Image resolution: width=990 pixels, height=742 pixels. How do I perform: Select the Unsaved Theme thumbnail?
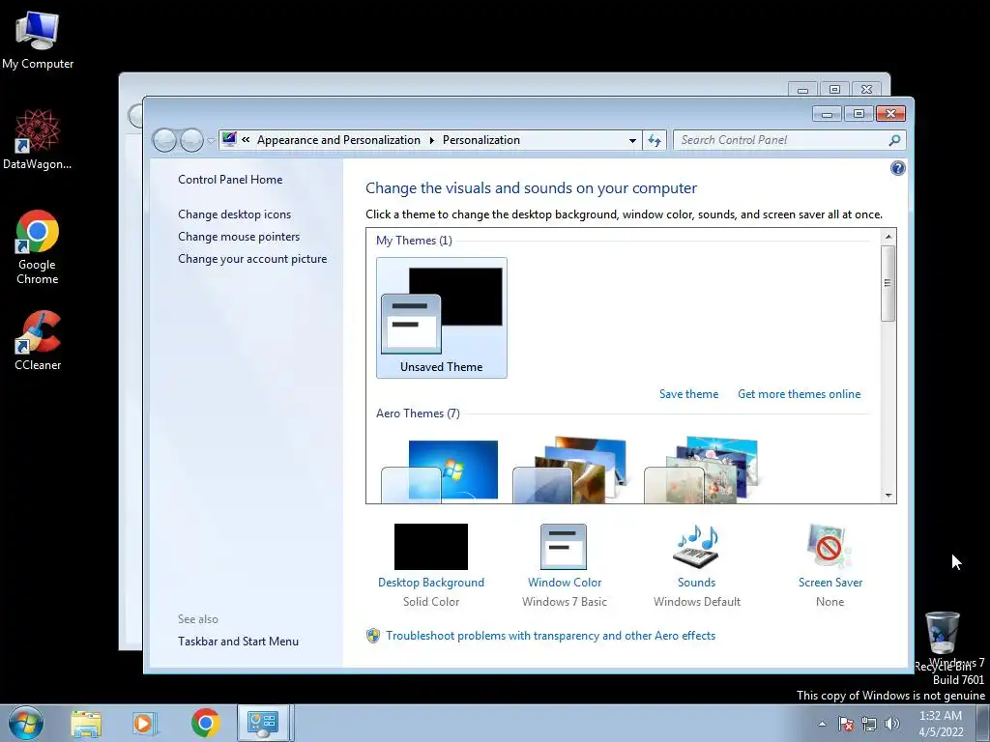click(x=441, y=317)
